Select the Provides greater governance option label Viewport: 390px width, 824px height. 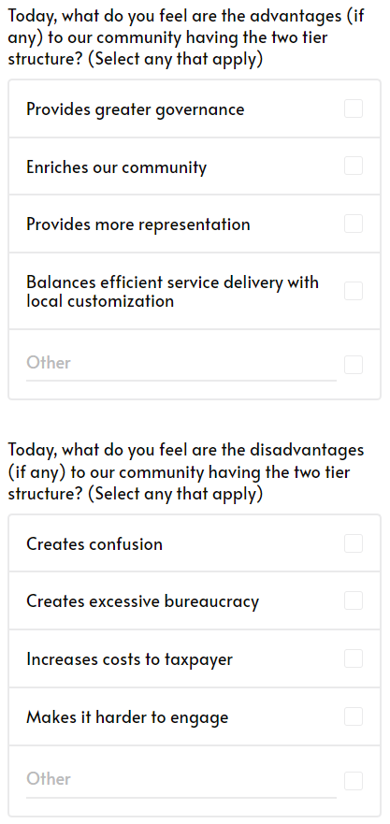pyautogui.click(x=135, y=109)
